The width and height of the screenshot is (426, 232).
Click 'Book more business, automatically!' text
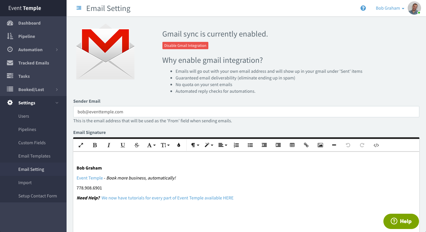coord(141,178)
